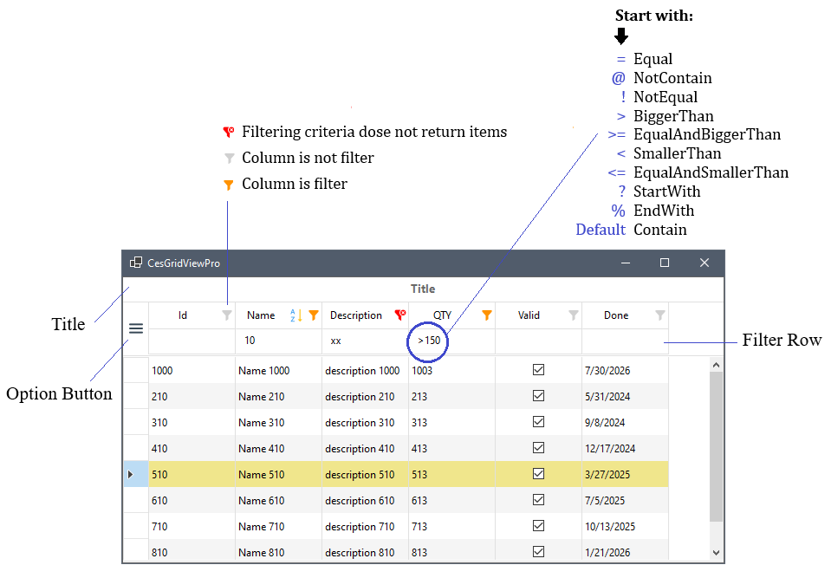Click the gray filter icon in Valid column
Screen dimensions: 831x578
[573, 315]
